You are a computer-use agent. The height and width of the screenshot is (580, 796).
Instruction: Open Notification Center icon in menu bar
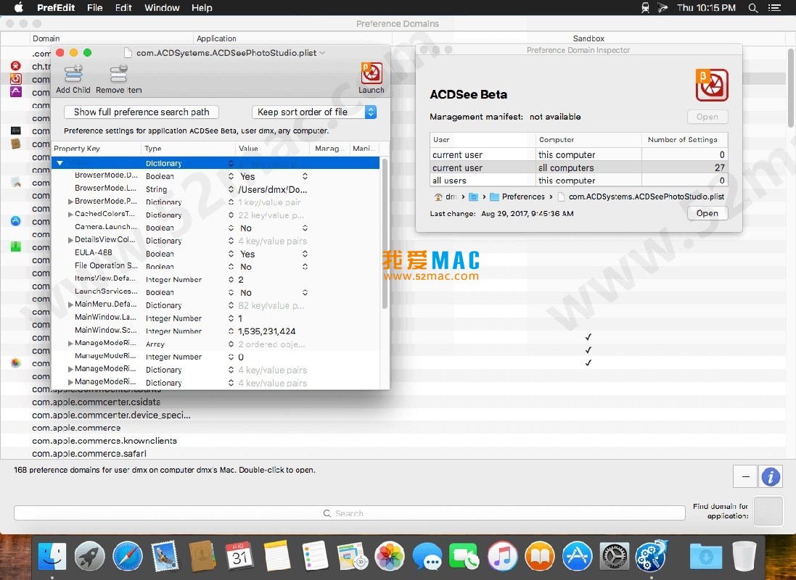click(775, 7)
